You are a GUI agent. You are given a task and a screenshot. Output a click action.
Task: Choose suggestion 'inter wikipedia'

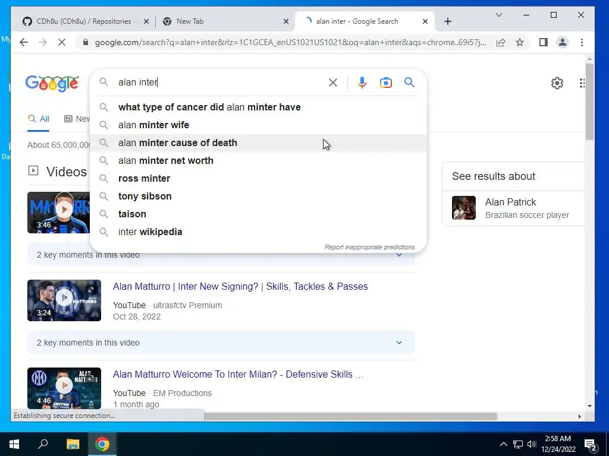pyautogui.click(x=258, y=232)
